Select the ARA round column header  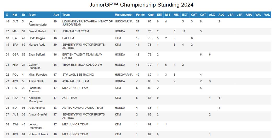(x=249, y=15)
